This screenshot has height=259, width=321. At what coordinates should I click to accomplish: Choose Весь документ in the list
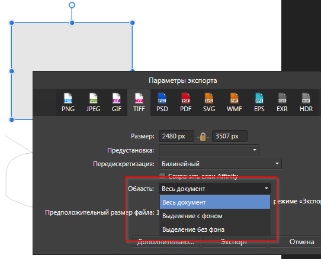tap(215, 202)
